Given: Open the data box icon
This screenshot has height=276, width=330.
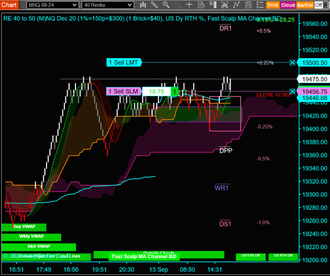Looking at the screenshot, I should pos(201,5).
